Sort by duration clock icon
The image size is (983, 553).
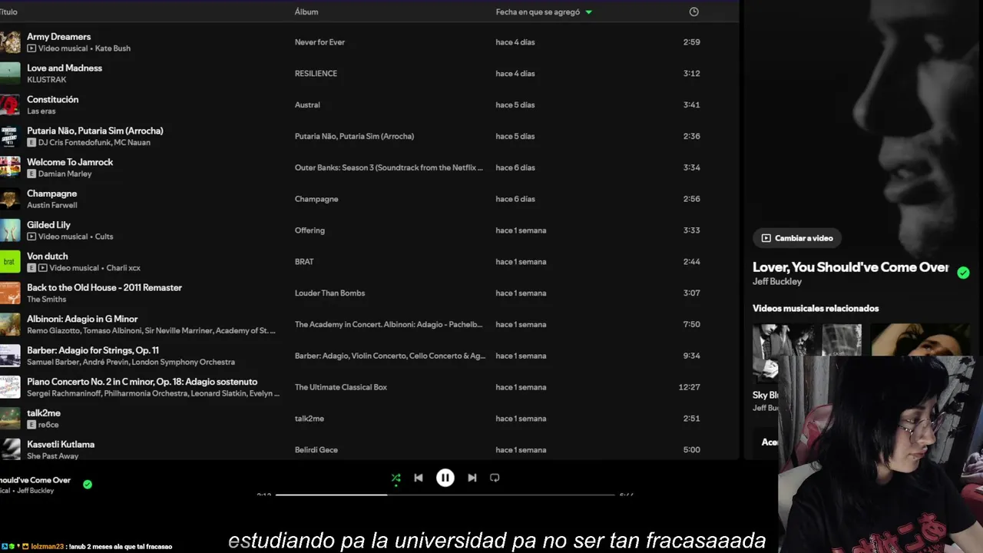(x=694, y=12)
